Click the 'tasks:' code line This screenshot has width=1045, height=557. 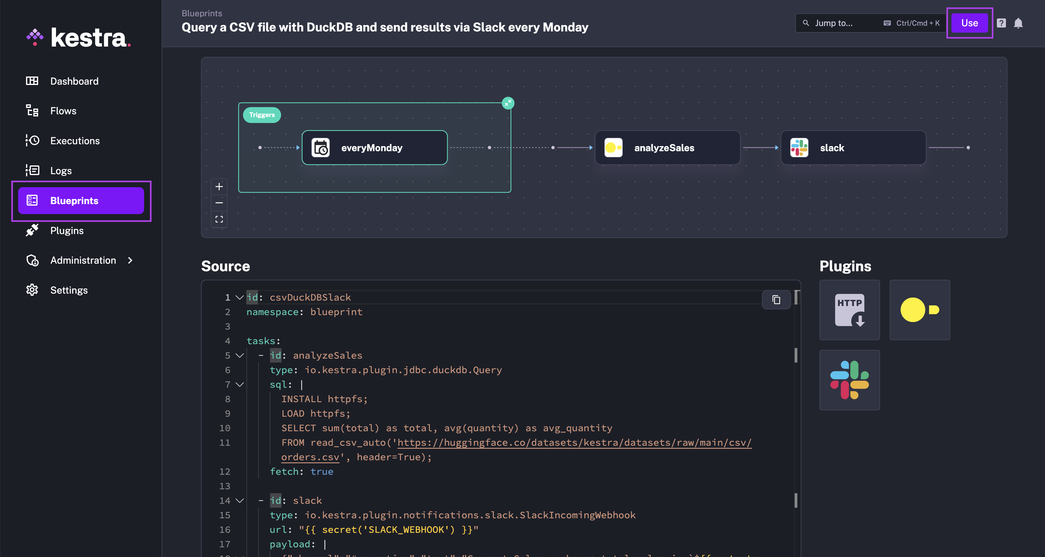click(263, 341)
